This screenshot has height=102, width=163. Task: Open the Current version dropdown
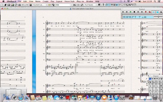tap(40, 5)
